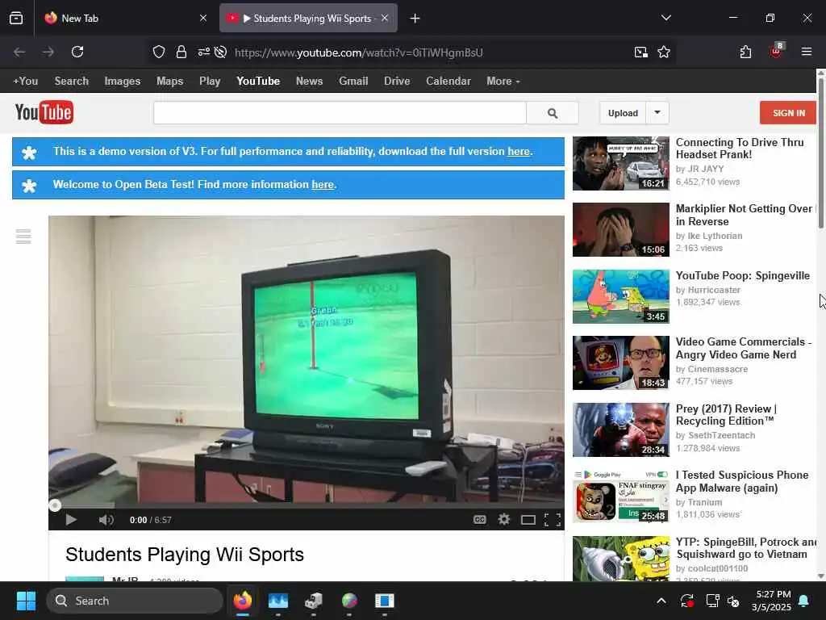Open Firefox tab overview icon
This screenshot has height=620, width=826.
[x=16, y=19]
